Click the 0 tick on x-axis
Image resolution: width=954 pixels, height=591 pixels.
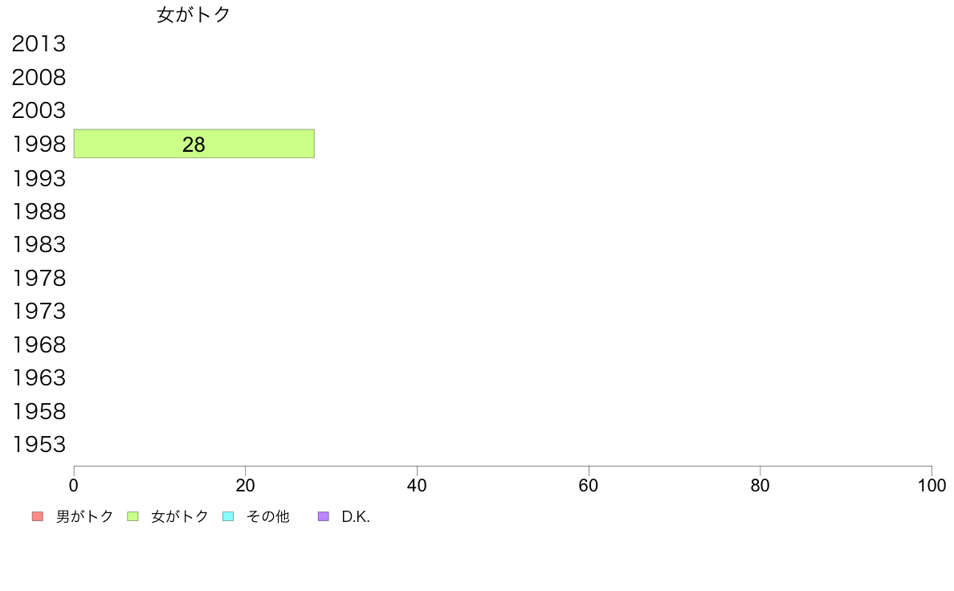(74, 486)
